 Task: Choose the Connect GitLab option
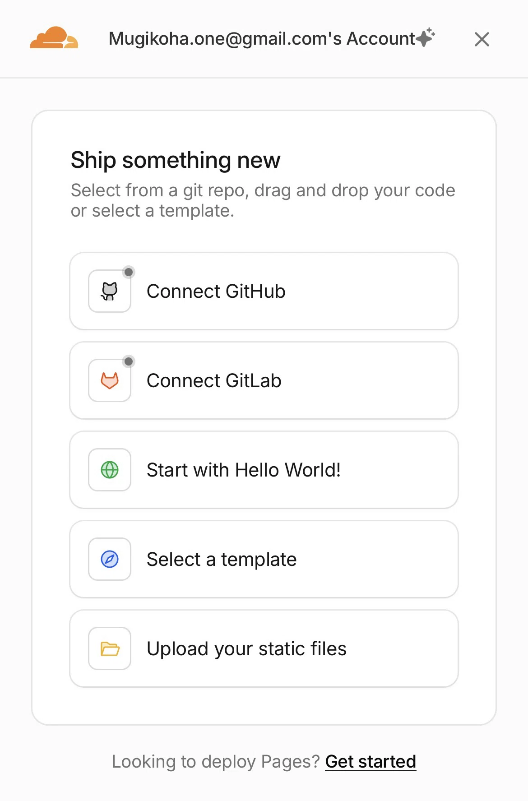click(264, 380)
